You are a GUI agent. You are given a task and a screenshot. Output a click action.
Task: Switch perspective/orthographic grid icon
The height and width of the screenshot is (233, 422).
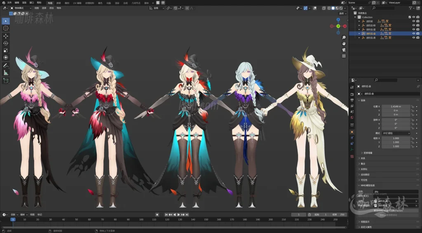click(x=344, y=56)
